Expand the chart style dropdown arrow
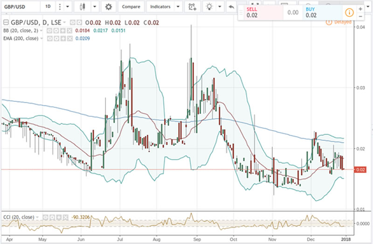The height and width of the screenshot is (244, 373). [95, 7]
